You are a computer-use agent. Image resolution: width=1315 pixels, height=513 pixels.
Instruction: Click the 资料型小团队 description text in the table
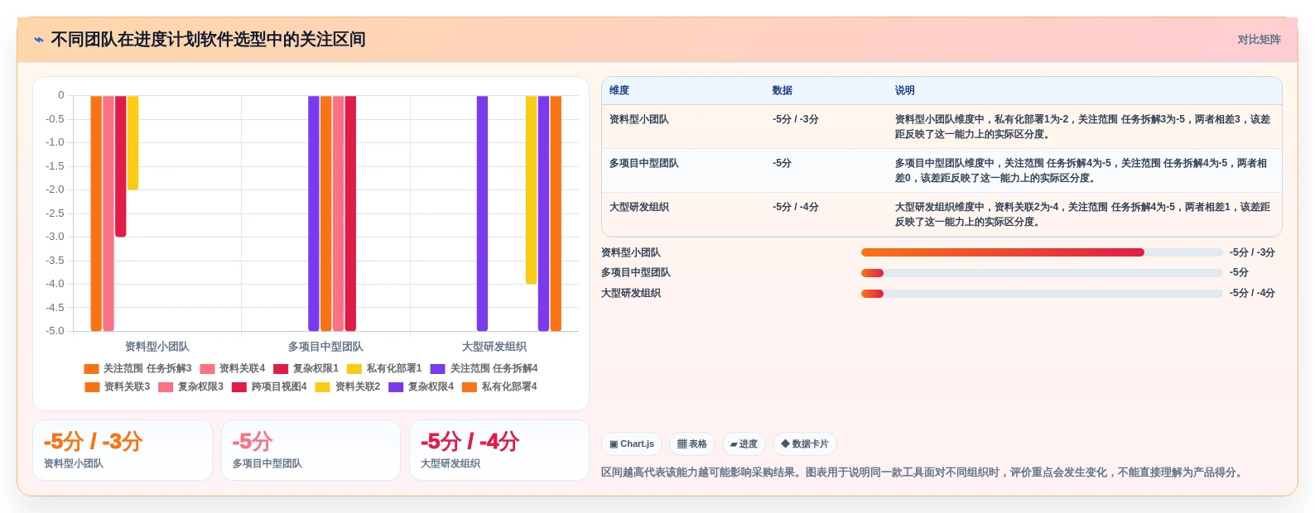pos(1082,127)
